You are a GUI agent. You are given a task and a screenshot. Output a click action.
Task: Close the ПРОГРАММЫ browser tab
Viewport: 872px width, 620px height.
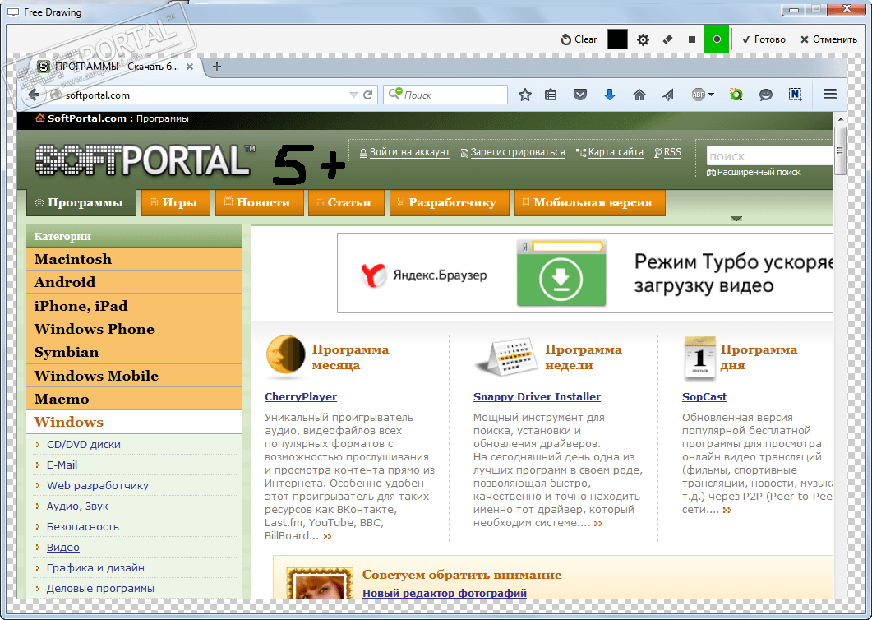click(190, 67)
